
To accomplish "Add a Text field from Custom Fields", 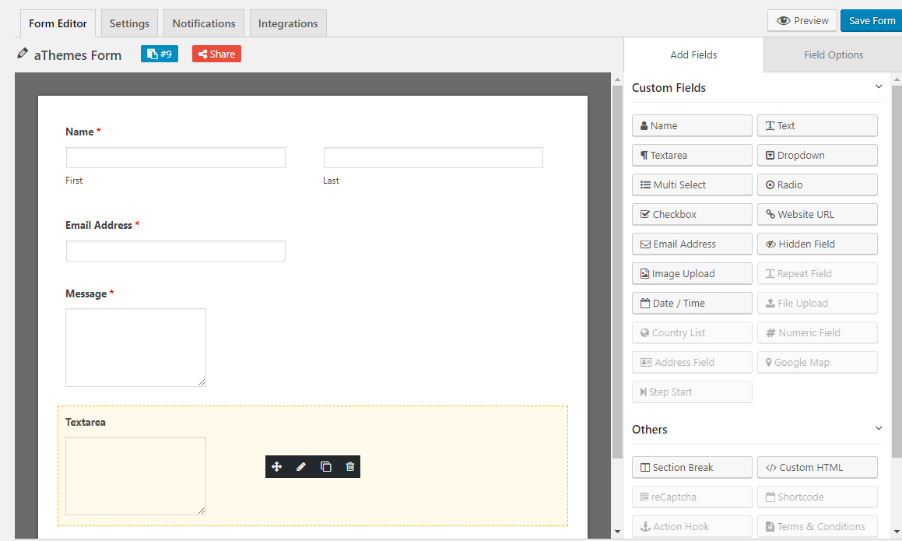I will pos(817,125).
